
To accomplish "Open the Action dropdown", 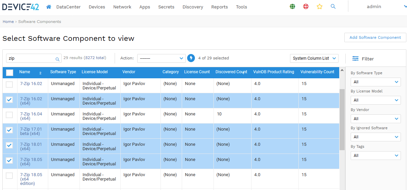I will [161, 58].
